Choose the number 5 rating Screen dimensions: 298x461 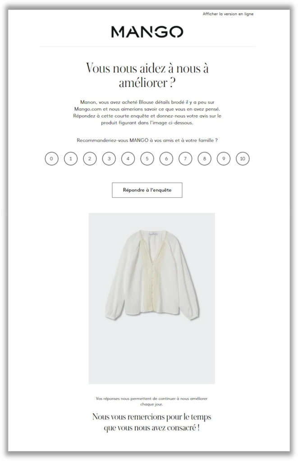[x=147, y=159]
